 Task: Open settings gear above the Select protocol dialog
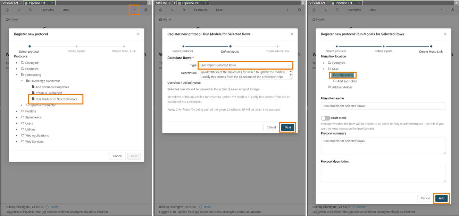coord(146,10)
